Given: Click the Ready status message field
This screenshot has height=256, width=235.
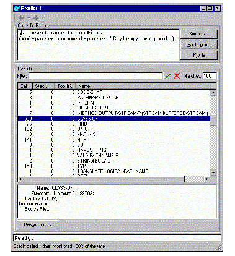Looking at the screenshot, I should 117,238.
